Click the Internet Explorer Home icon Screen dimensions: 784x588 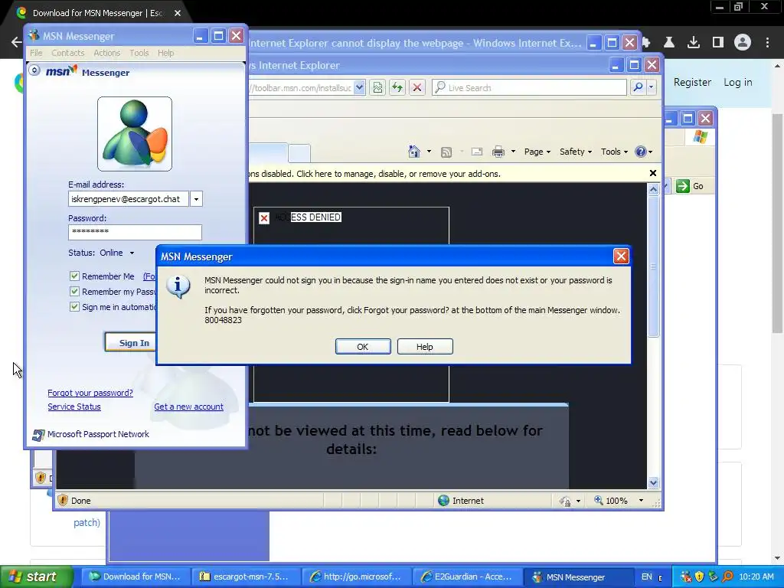[x=414, y=152]
